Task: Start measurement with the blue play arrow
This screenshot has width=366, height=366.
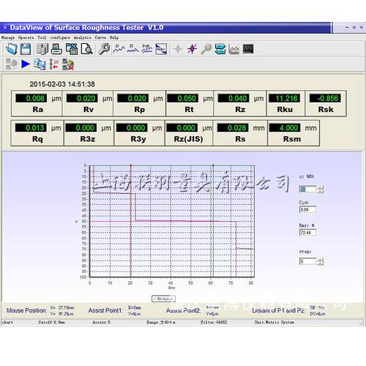Action: [26, 64]
